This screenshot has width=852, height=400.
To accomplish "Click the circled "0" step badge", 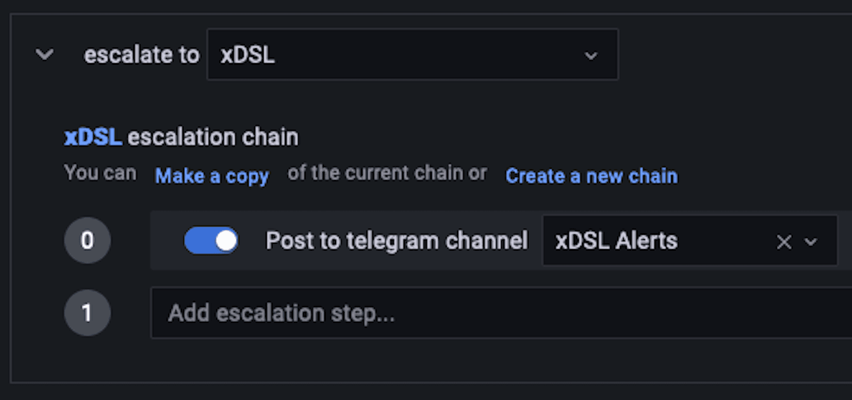I will tap(87, 240).
